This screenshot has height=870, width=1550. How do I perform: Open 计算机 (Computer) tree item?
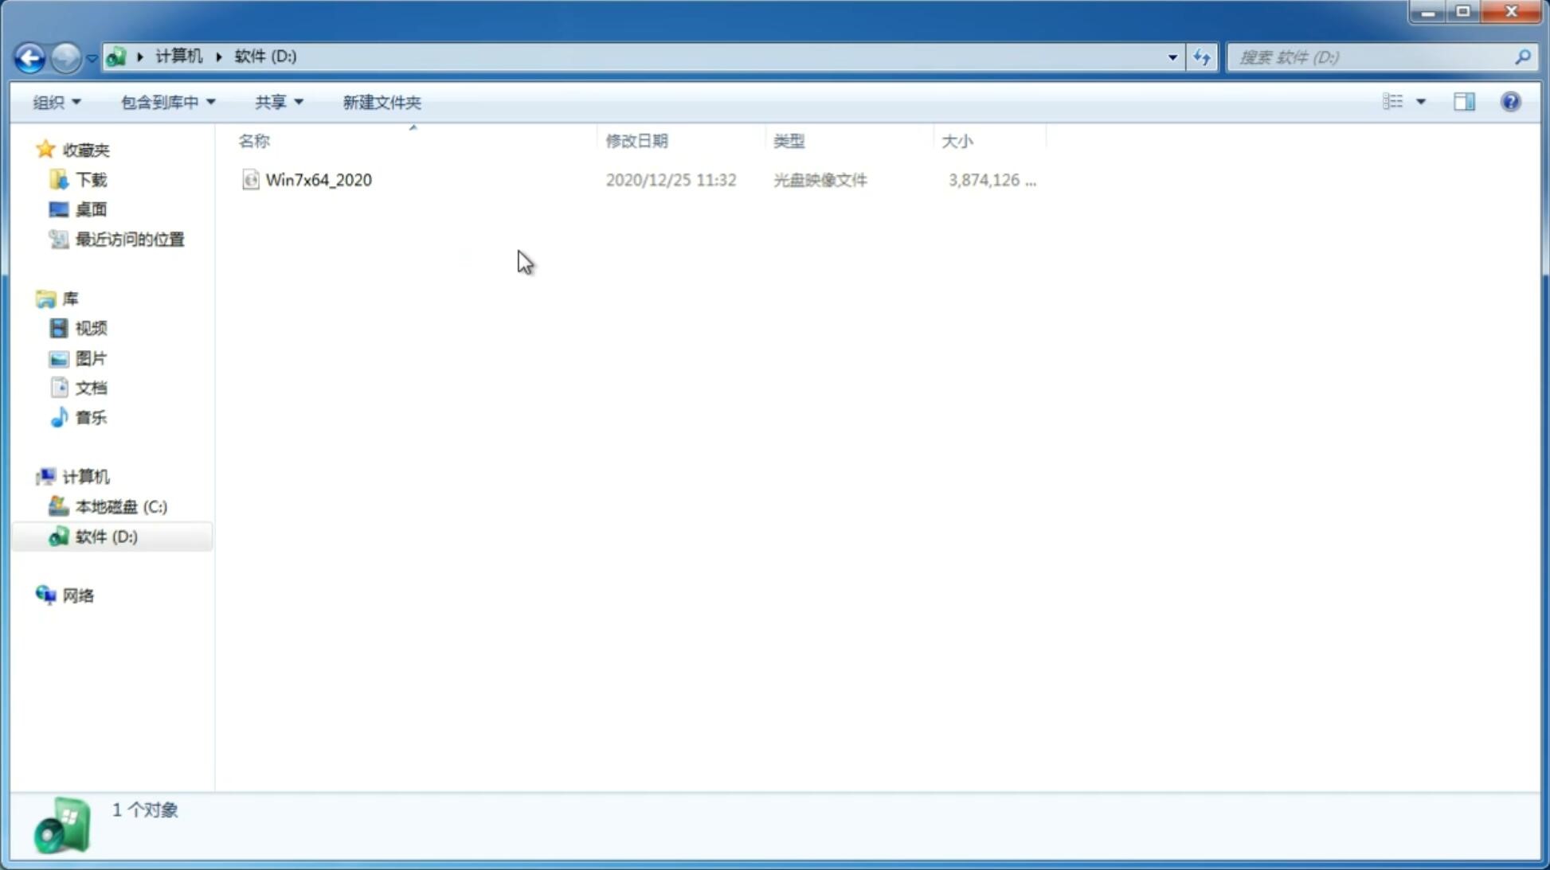point(86,477)
